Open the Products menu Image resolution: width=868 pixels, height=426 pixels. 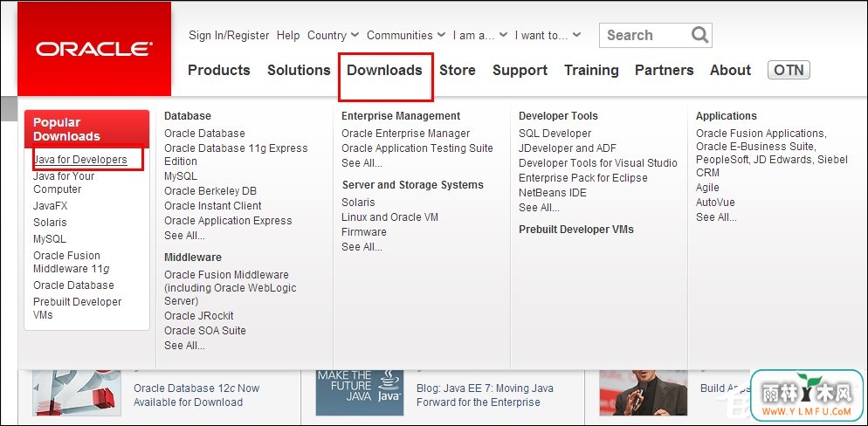pos(218,70)
